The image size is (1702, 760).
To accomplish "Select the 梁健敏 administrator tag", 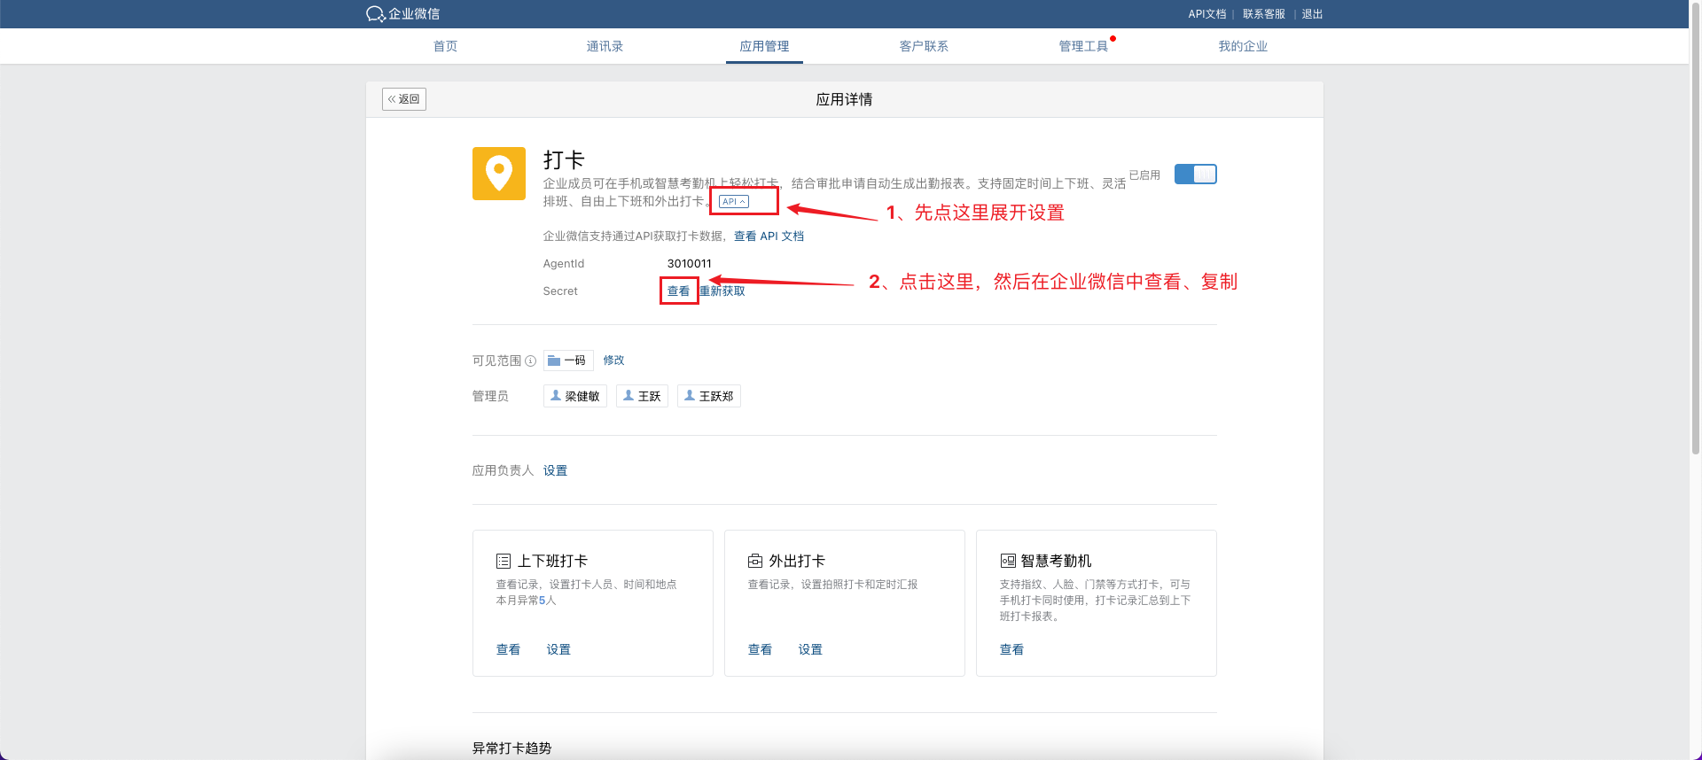I will pyautogui.click(x=574, y=396).
